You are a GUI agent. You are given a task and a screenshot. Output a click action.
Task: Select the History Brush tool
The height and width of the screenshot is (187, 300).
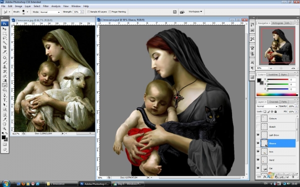[x=4, y=71]
